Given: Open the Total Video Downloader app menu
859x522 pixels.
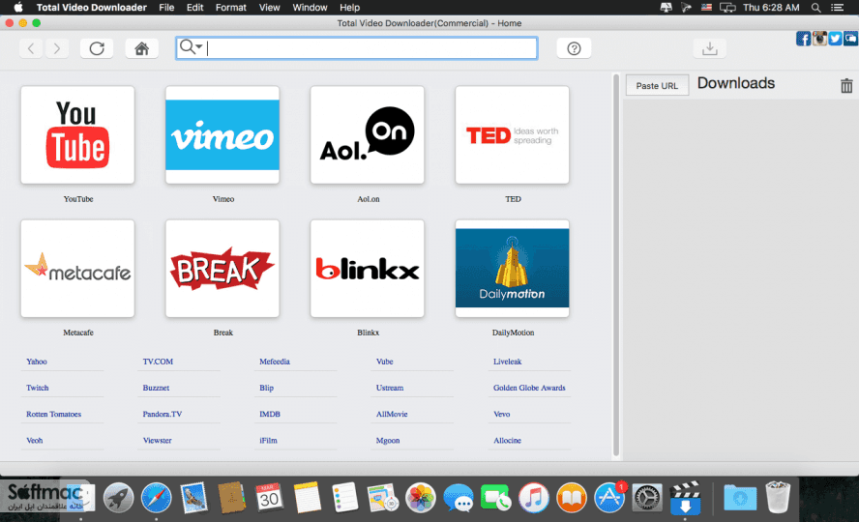Looking at the screenshot, I should 92,7.
